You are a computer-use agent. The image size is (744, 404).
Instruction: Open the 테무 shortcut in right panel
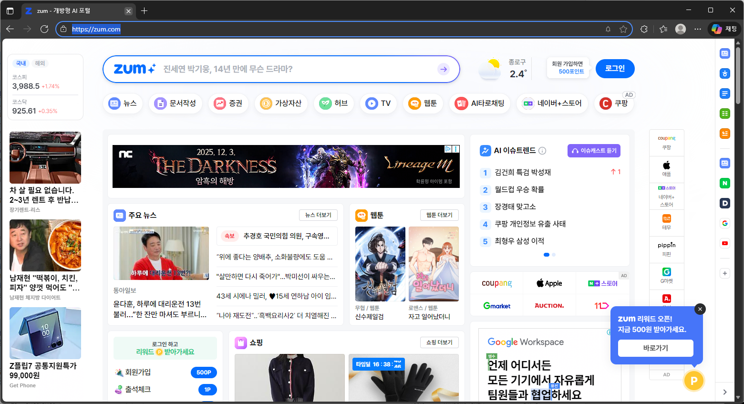(666, 222)
